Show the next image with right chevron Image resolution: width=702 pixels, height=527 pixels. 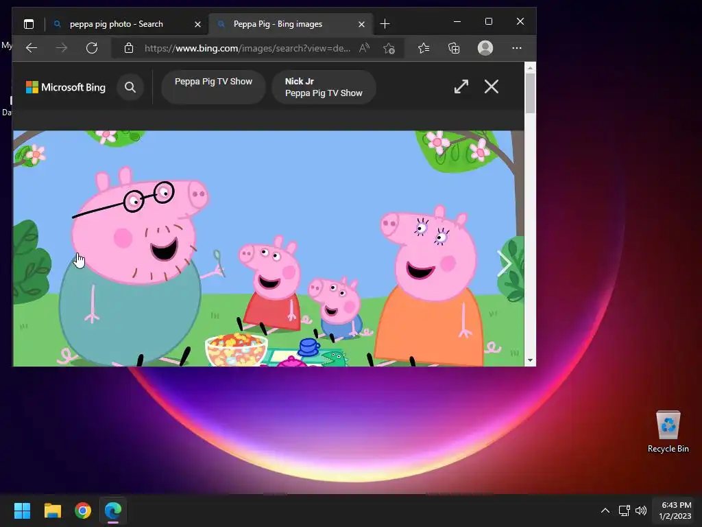click(504, 263)
